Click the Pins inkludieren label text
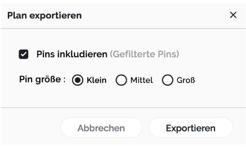 [x=72, y=54]
